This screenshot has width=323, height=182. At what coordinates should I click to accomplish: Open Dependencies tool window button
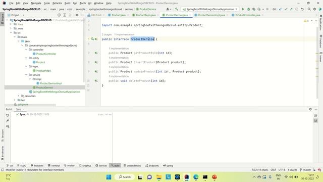tap(132, 165)
